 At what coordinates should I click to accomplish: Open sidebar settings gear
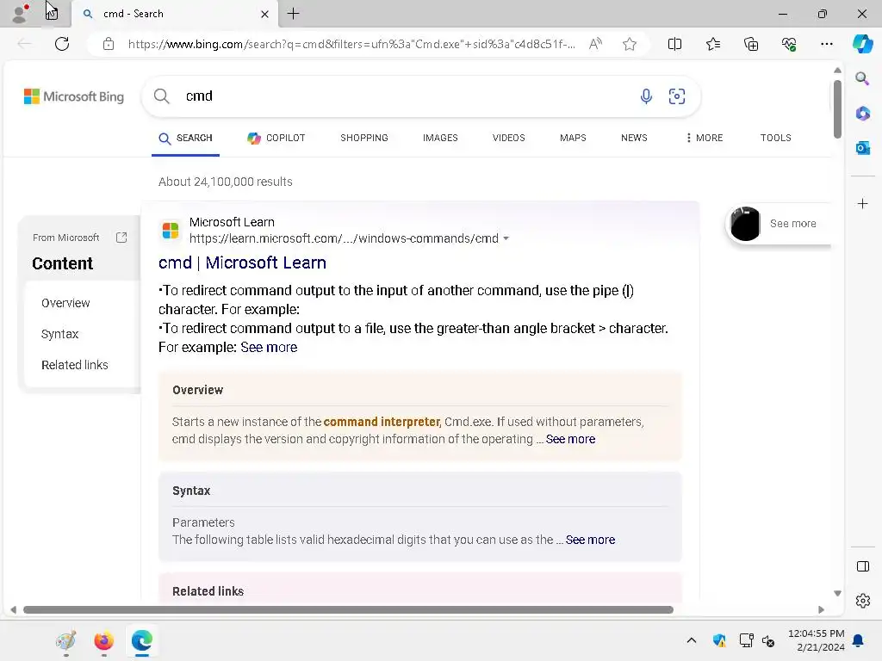click(x=862, y=601)
